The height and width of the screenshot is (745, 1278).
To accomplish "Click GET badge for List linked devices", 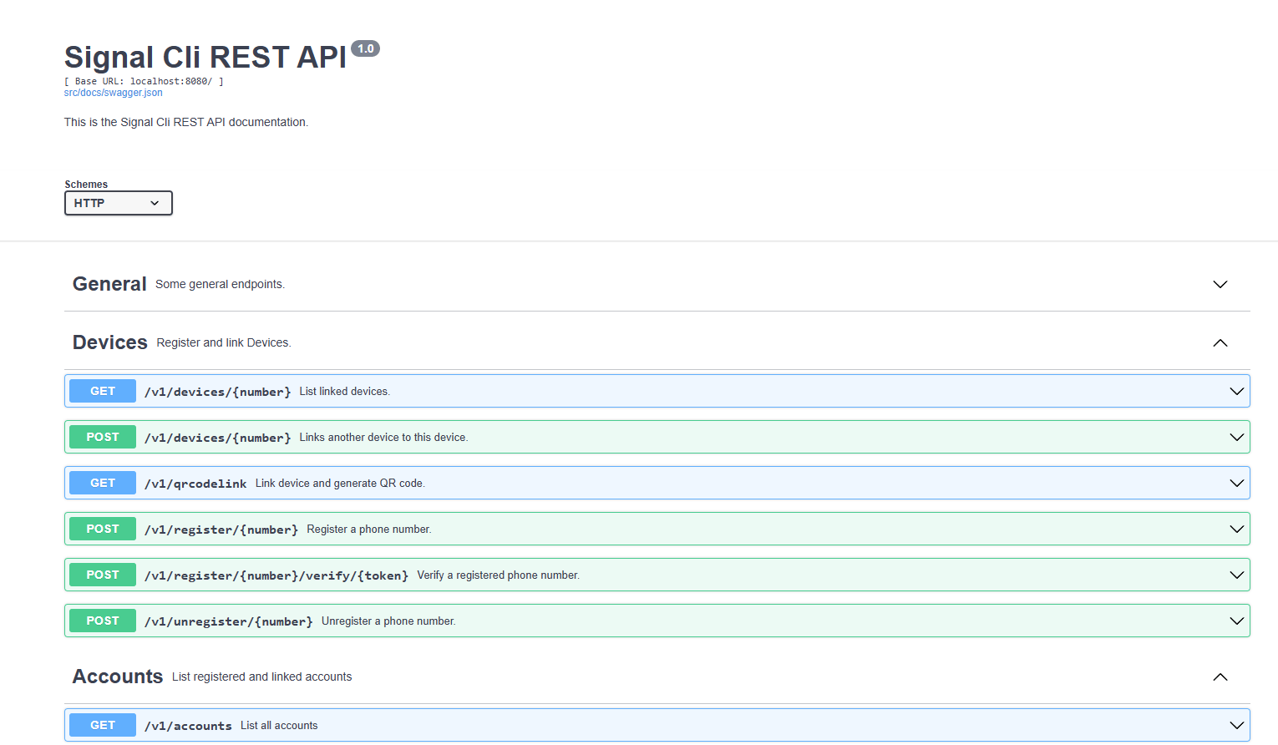I will pos(103,391).
